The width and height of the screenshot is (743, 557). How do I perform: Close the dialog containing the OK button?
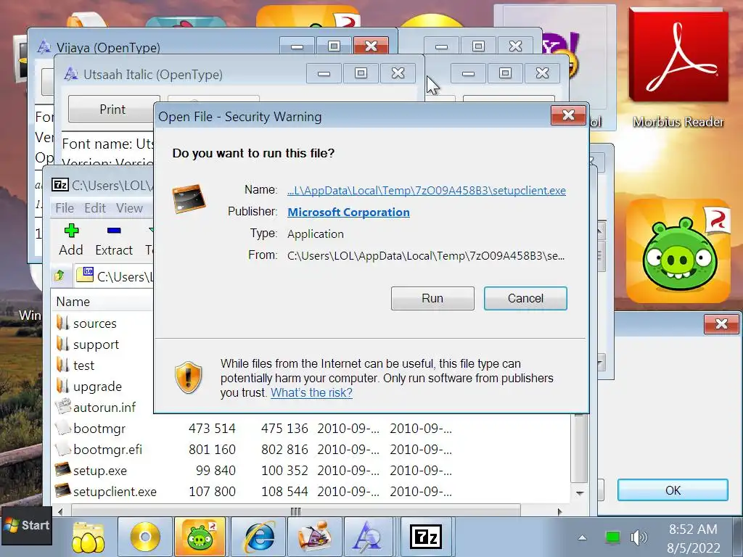coord(721,324)
